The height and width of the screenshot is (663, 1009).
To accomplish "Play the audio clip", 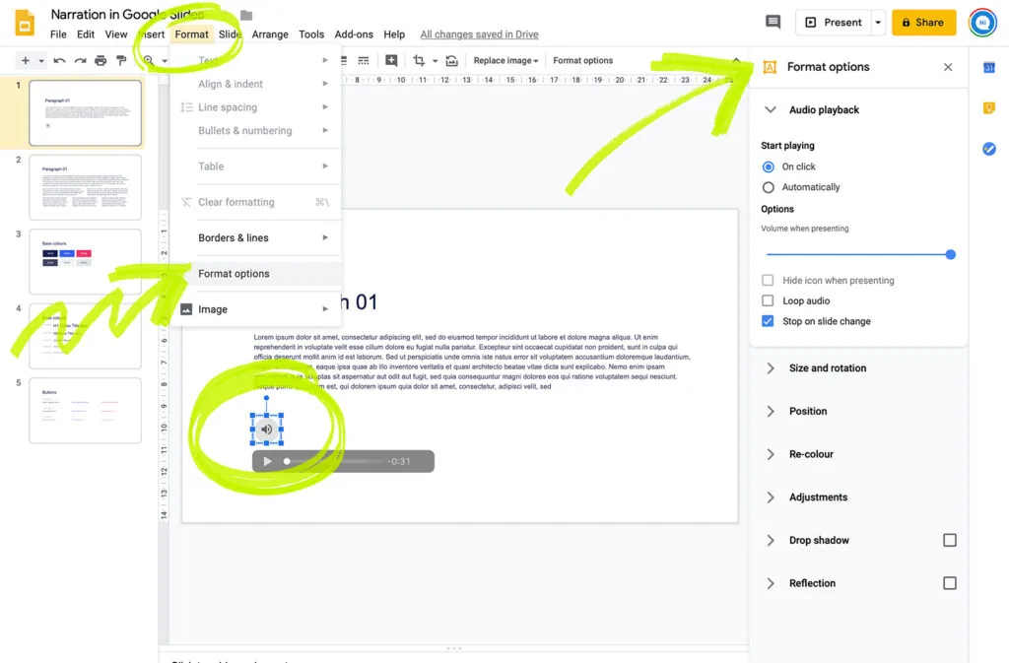I will coord(267,461).
